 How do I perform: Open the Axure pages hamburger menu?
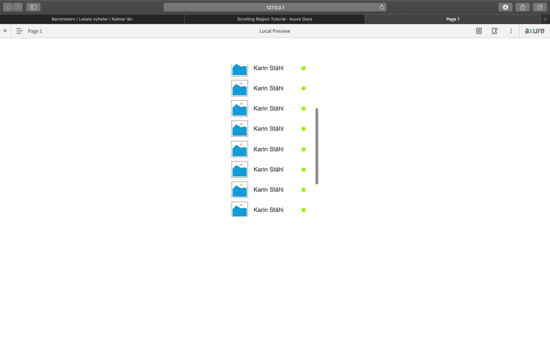click(19, 31)
